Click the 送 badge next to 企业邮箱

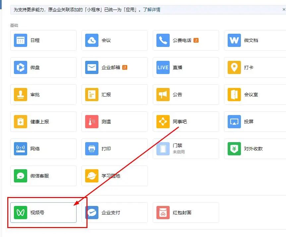[125, 67]
